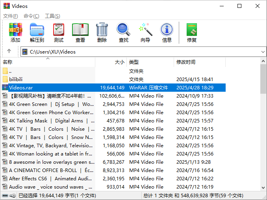Click the parent folder ".." icon
The width and height of the screenshot is (267, 200).
click(x=5, y=71)
